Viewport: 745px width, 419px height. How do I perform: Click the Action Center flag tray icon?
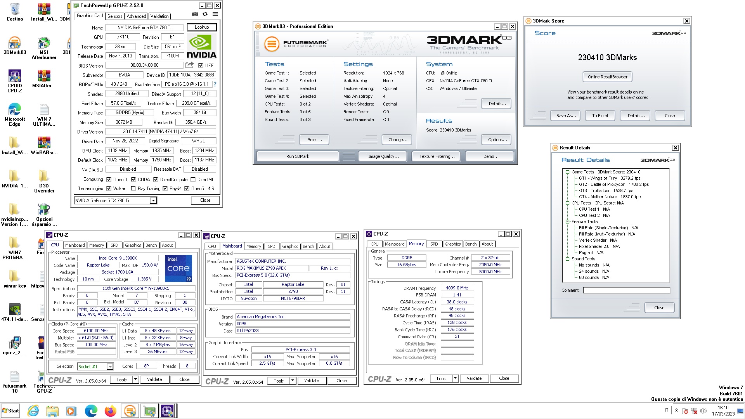point(684,411)
